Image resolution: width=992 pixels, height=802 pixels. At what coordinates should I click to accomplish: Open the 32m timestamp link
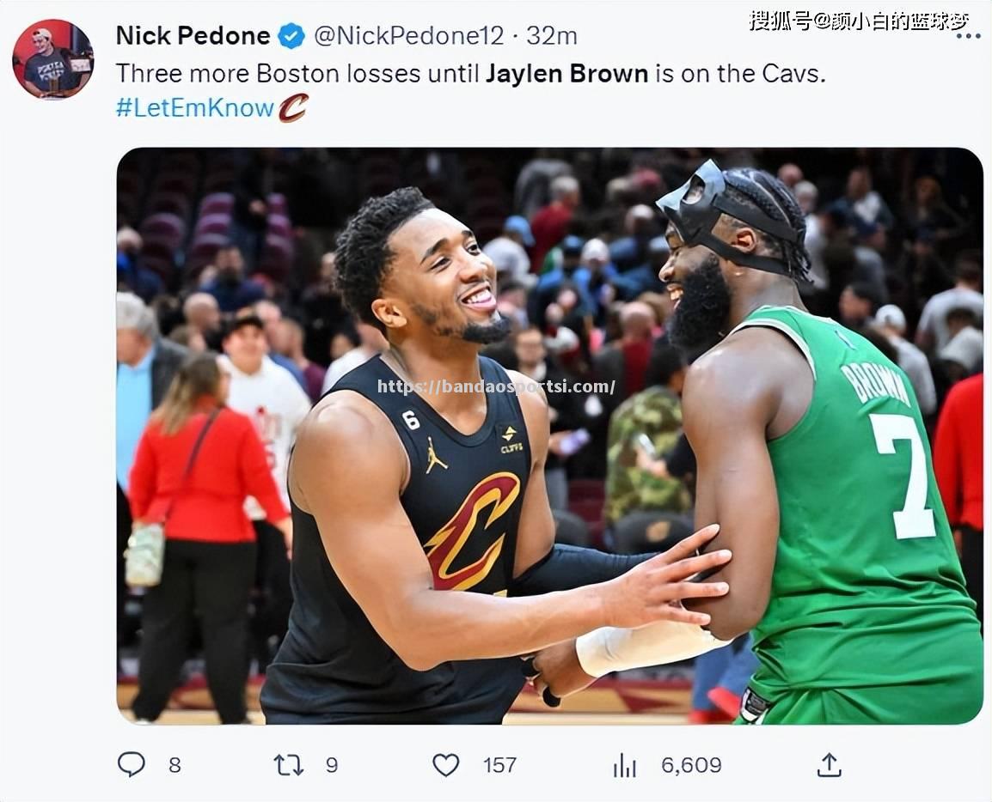pos(552,36)
